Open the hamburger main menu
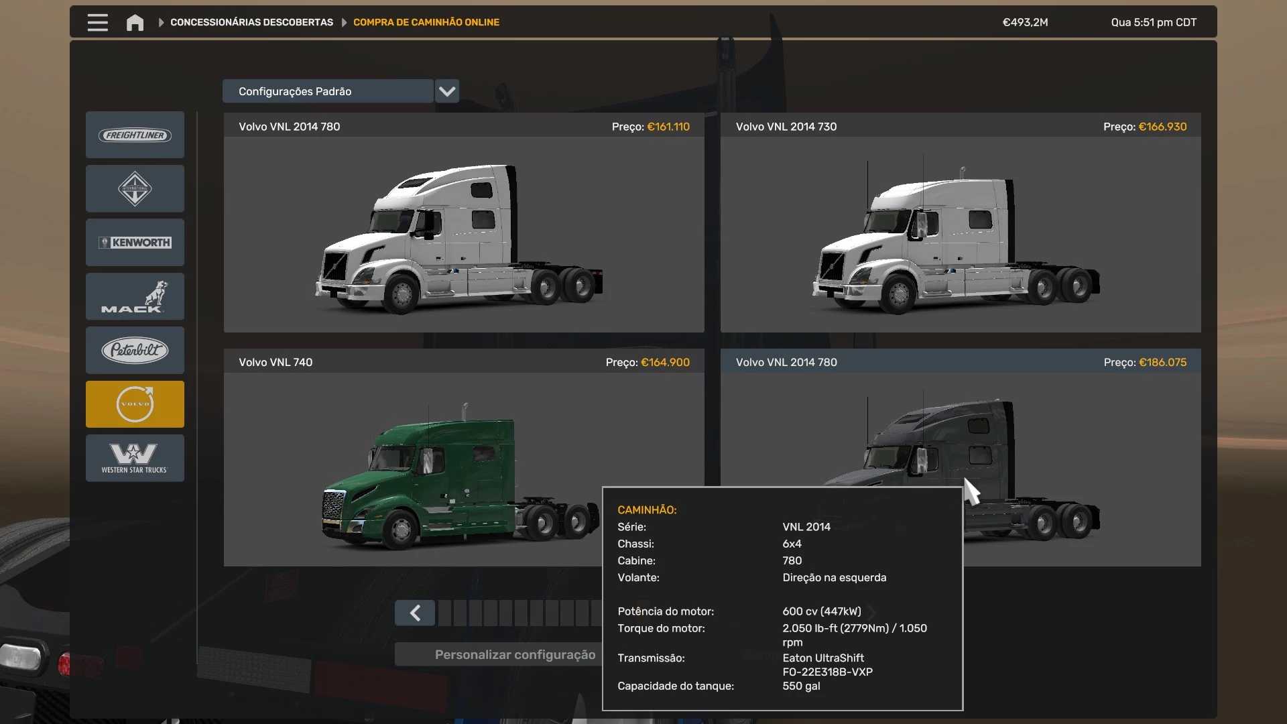Viewport: 1287px width, 724px height. (97, 22)
